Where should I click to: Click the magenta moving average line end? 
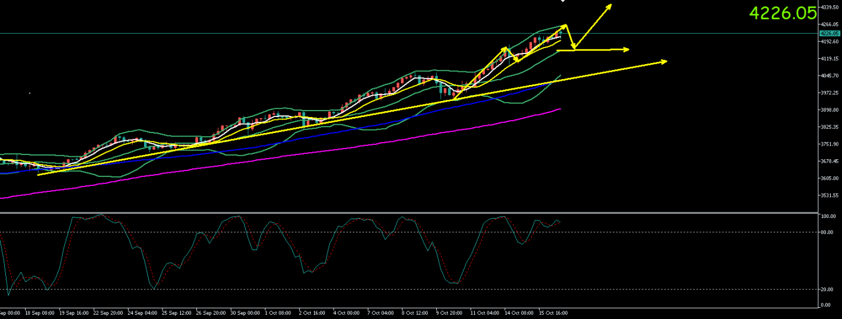560,109
